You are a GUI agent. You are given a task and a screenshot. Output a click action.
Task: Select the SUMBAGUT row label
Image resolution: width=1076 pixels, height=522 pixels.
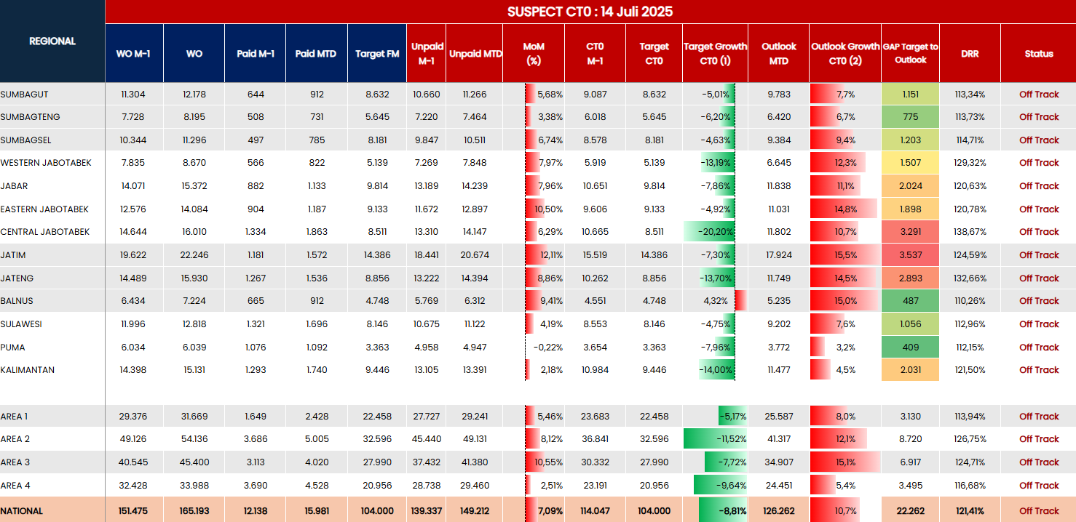(25, 95)
